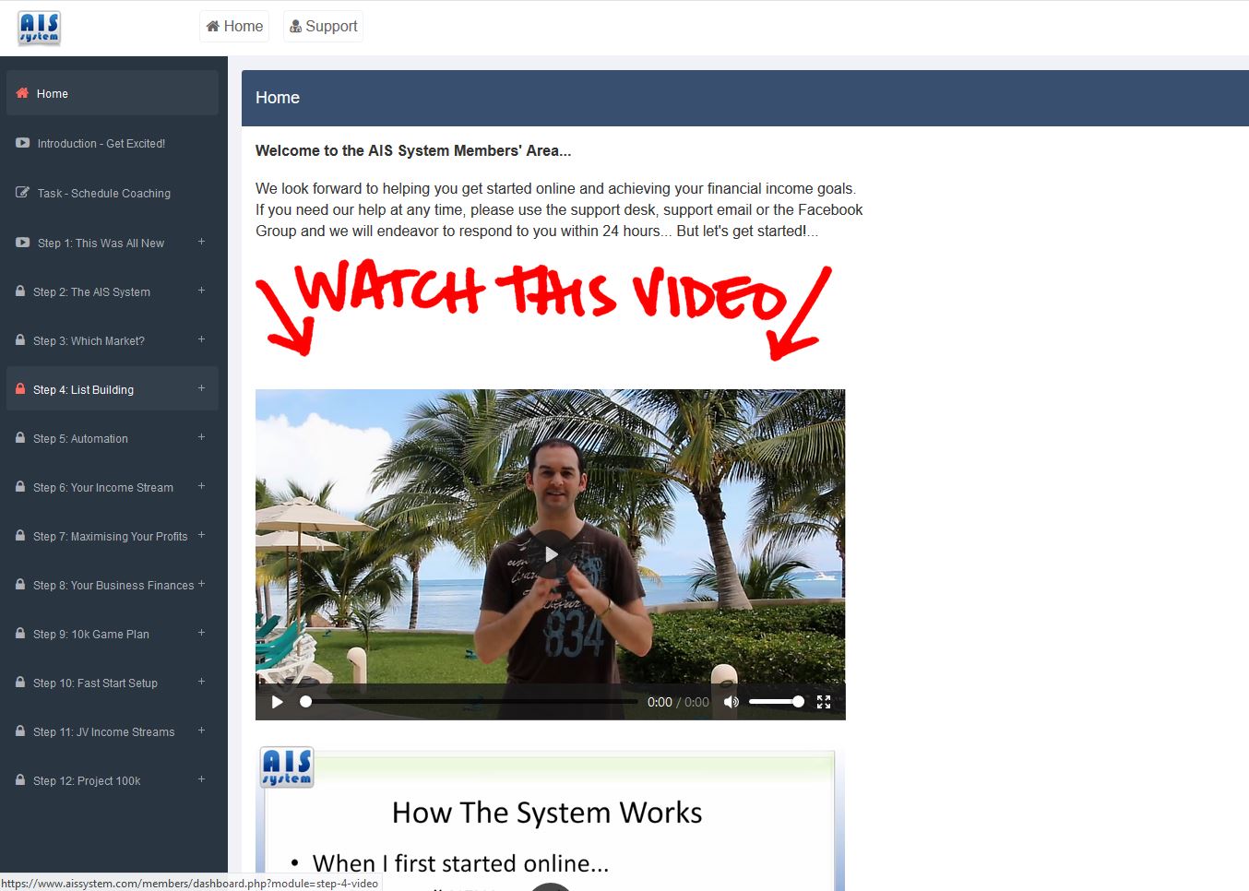The image size is (1249, 891).
Task: Expand Step 2: The AIS System plus
Action: tap(201, 291)
